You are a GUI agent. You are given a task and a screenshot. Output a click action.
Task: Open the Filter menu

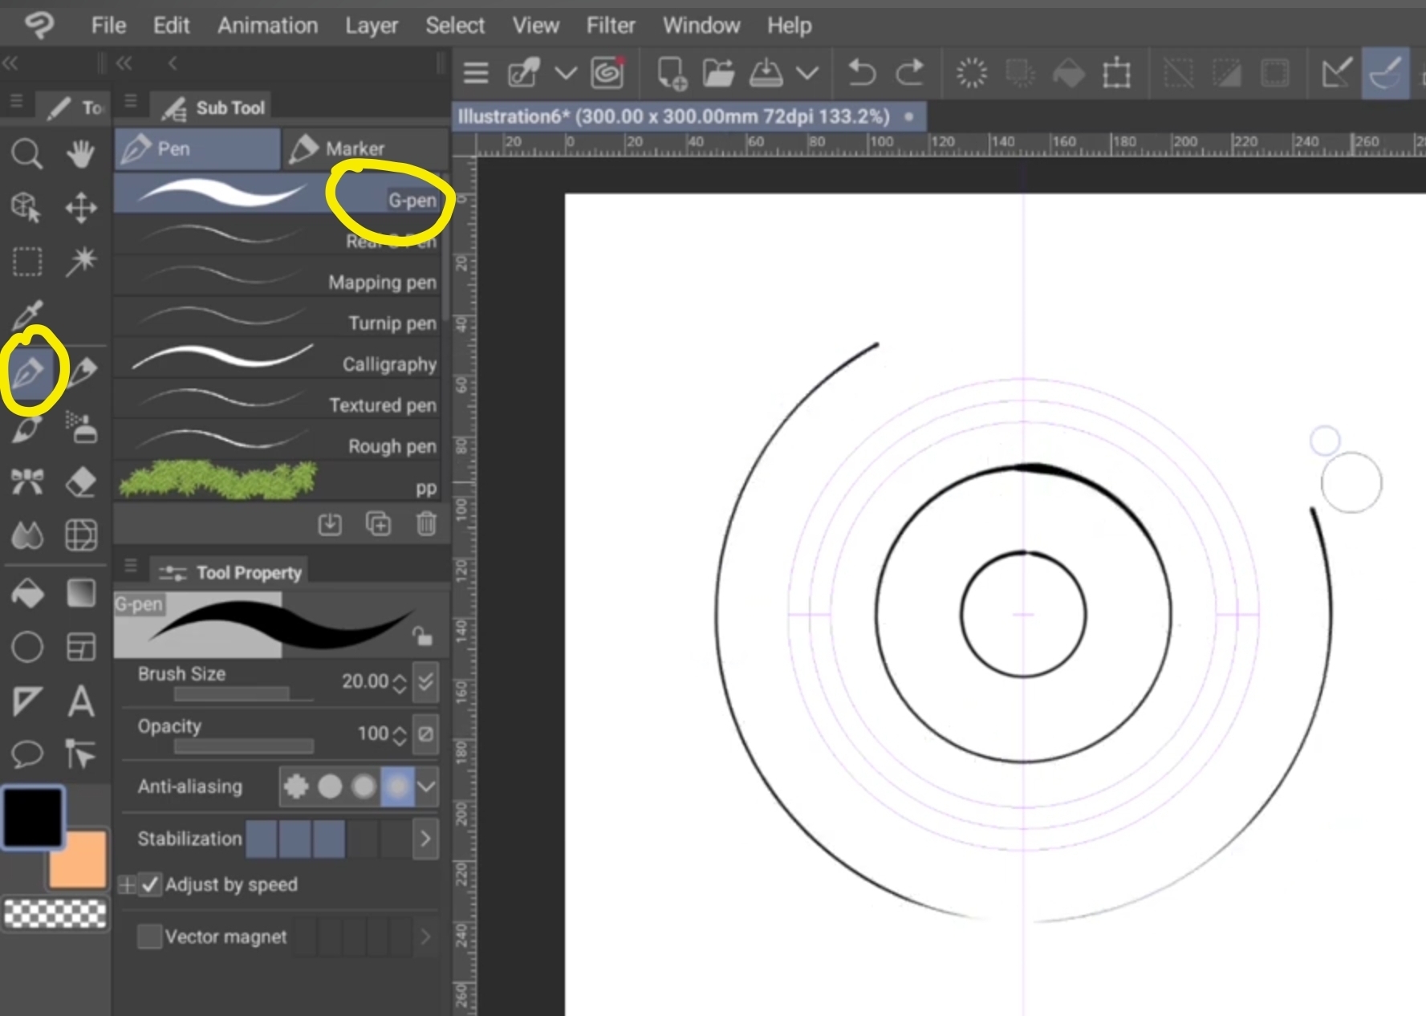[610, 26]
